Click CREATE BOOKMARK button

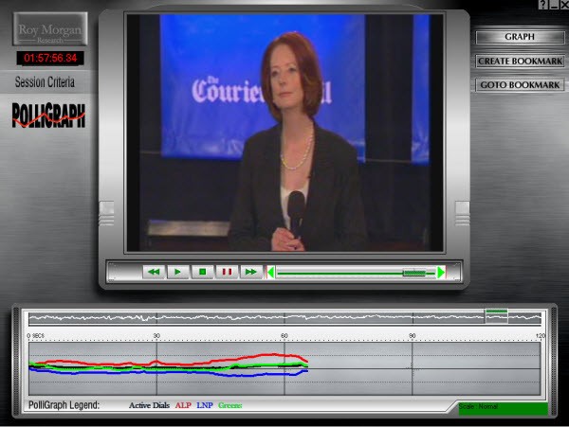(x=520, y=62)
